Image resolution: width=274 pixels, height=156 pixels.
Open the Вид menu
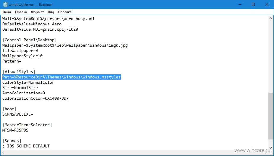pos(51,12)
